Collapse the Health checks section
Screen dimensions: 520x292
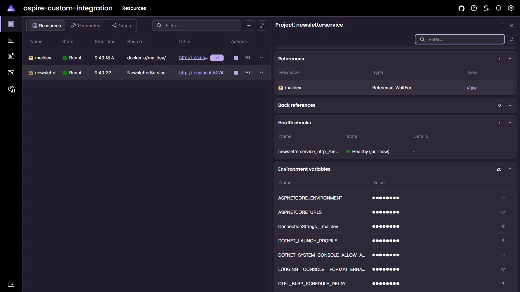[x=510, y=123]
